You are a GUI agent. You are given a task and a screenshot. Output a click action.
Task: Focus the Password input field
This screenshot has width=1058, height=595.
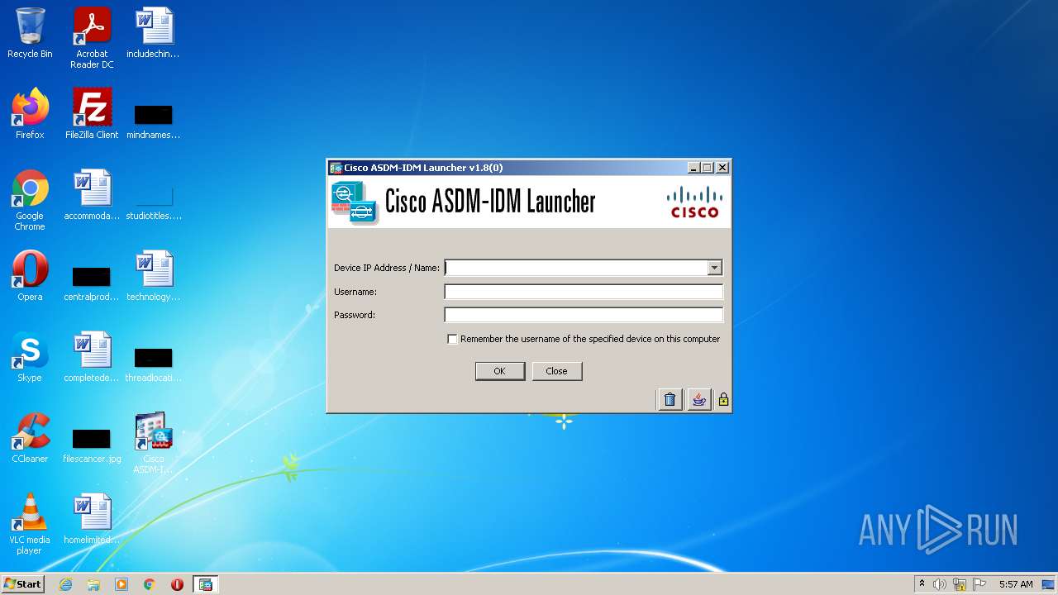pyautogui.click(x=584, y=315)
